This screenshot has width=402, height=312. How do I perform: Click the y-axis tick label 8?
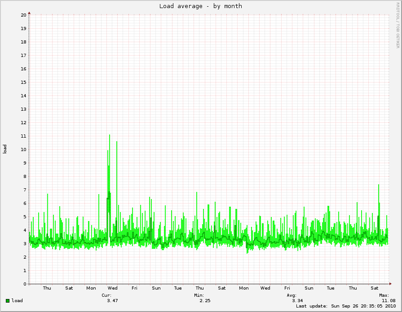[25, 176]
